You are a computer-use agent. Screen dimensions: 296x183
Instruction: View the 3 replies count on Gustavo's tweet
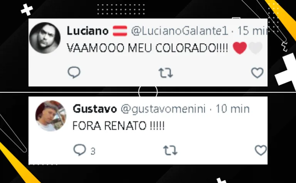point(92,151)
